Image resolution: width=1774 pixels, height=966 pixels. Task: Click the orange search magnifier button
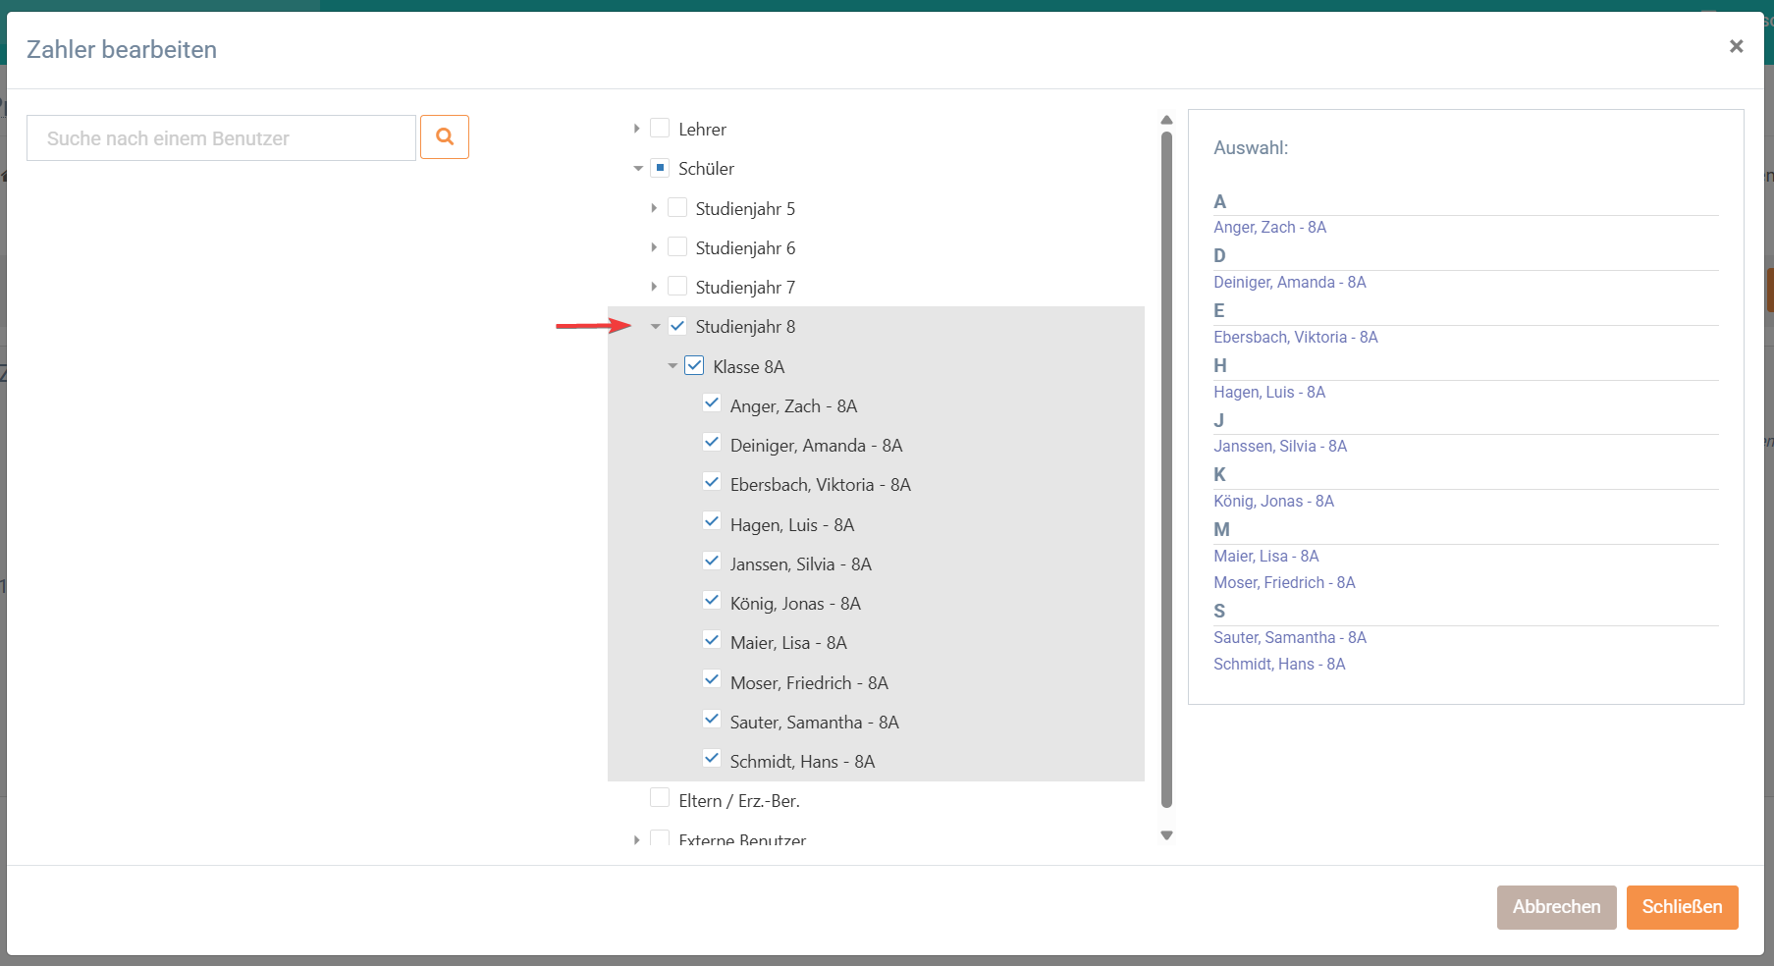pyautogui.click(x=444, y=137)
